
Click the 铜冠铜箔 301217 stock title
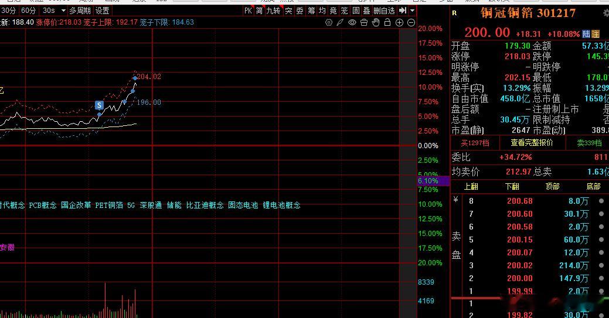pos(528,13)
